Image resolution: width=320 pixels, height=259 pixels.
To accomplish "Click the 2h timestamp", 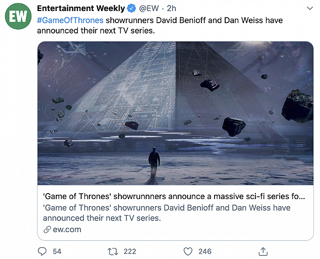I will (171, 8).
